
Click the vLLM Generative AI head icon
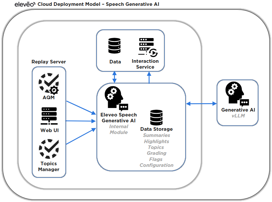237,94
